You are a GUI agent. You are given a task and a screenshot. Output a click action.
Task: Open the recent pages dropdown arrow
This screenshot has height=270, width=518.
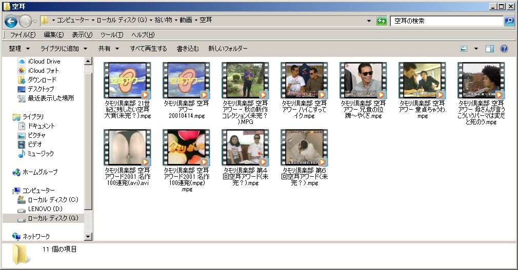[35, 22]
